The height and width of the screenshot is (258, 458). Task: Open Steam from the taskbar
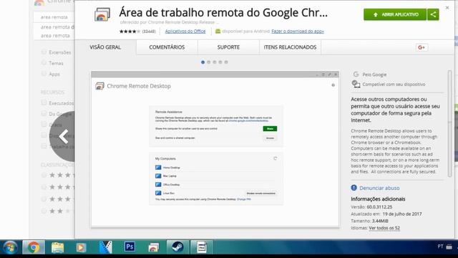(x=177, y=247)
